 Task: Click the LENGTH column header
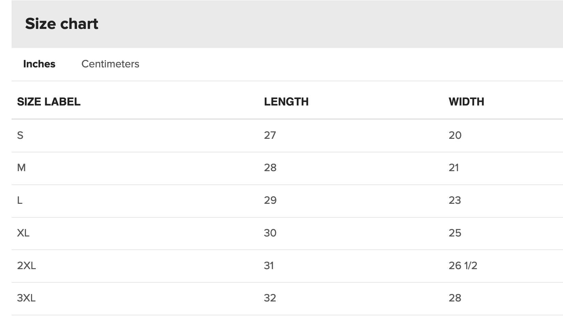click(x=286, y=102)
